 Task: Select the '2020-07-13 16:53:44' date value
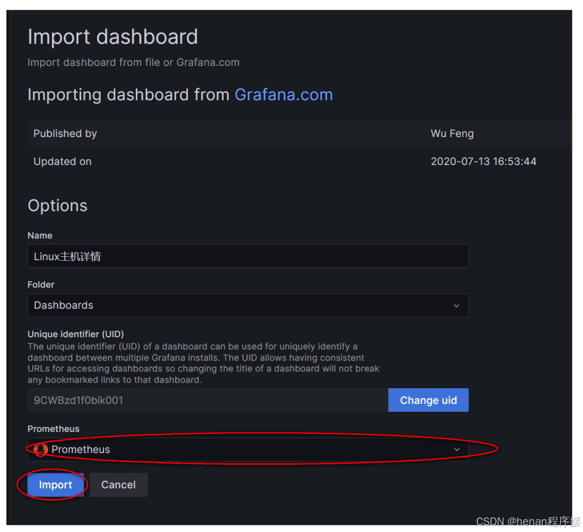[x=484, y=162]
